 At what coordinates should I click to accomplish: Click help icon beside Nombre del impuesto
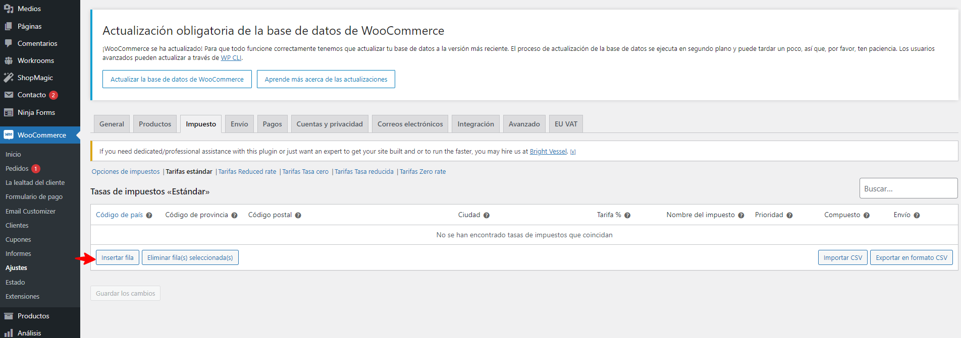pyautogui.click(x=741, y=215)
